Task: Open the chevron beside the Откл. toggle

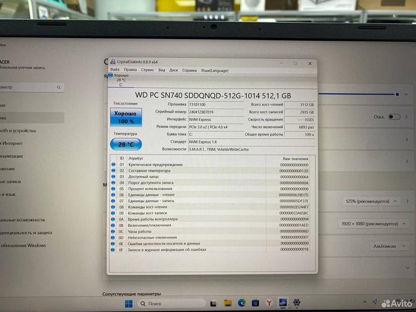Action: click(x=407, y=117)
